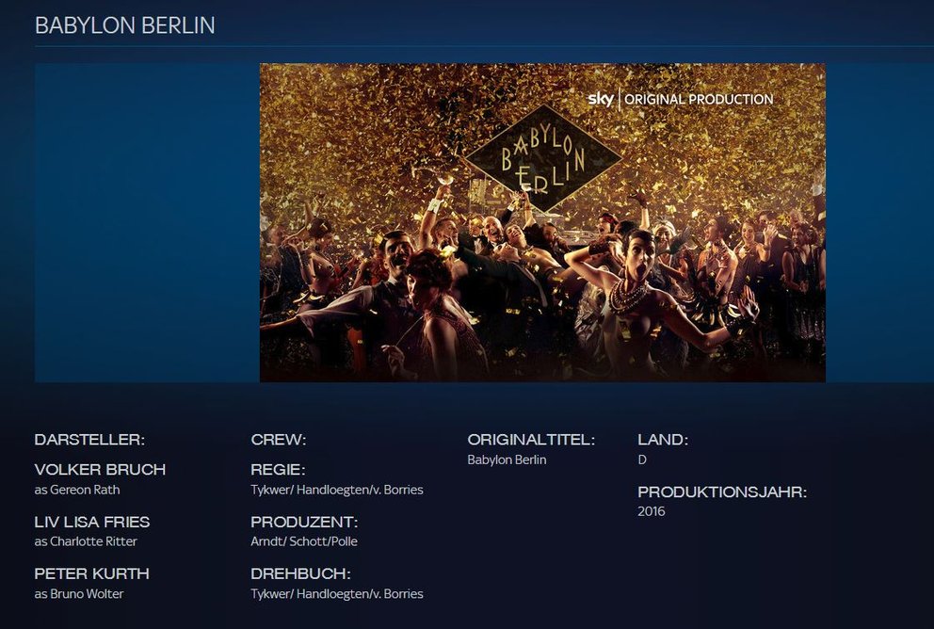Click the role text 'as Charlotte Ritter'
The image size is (934, 629).
click(86, 541)
